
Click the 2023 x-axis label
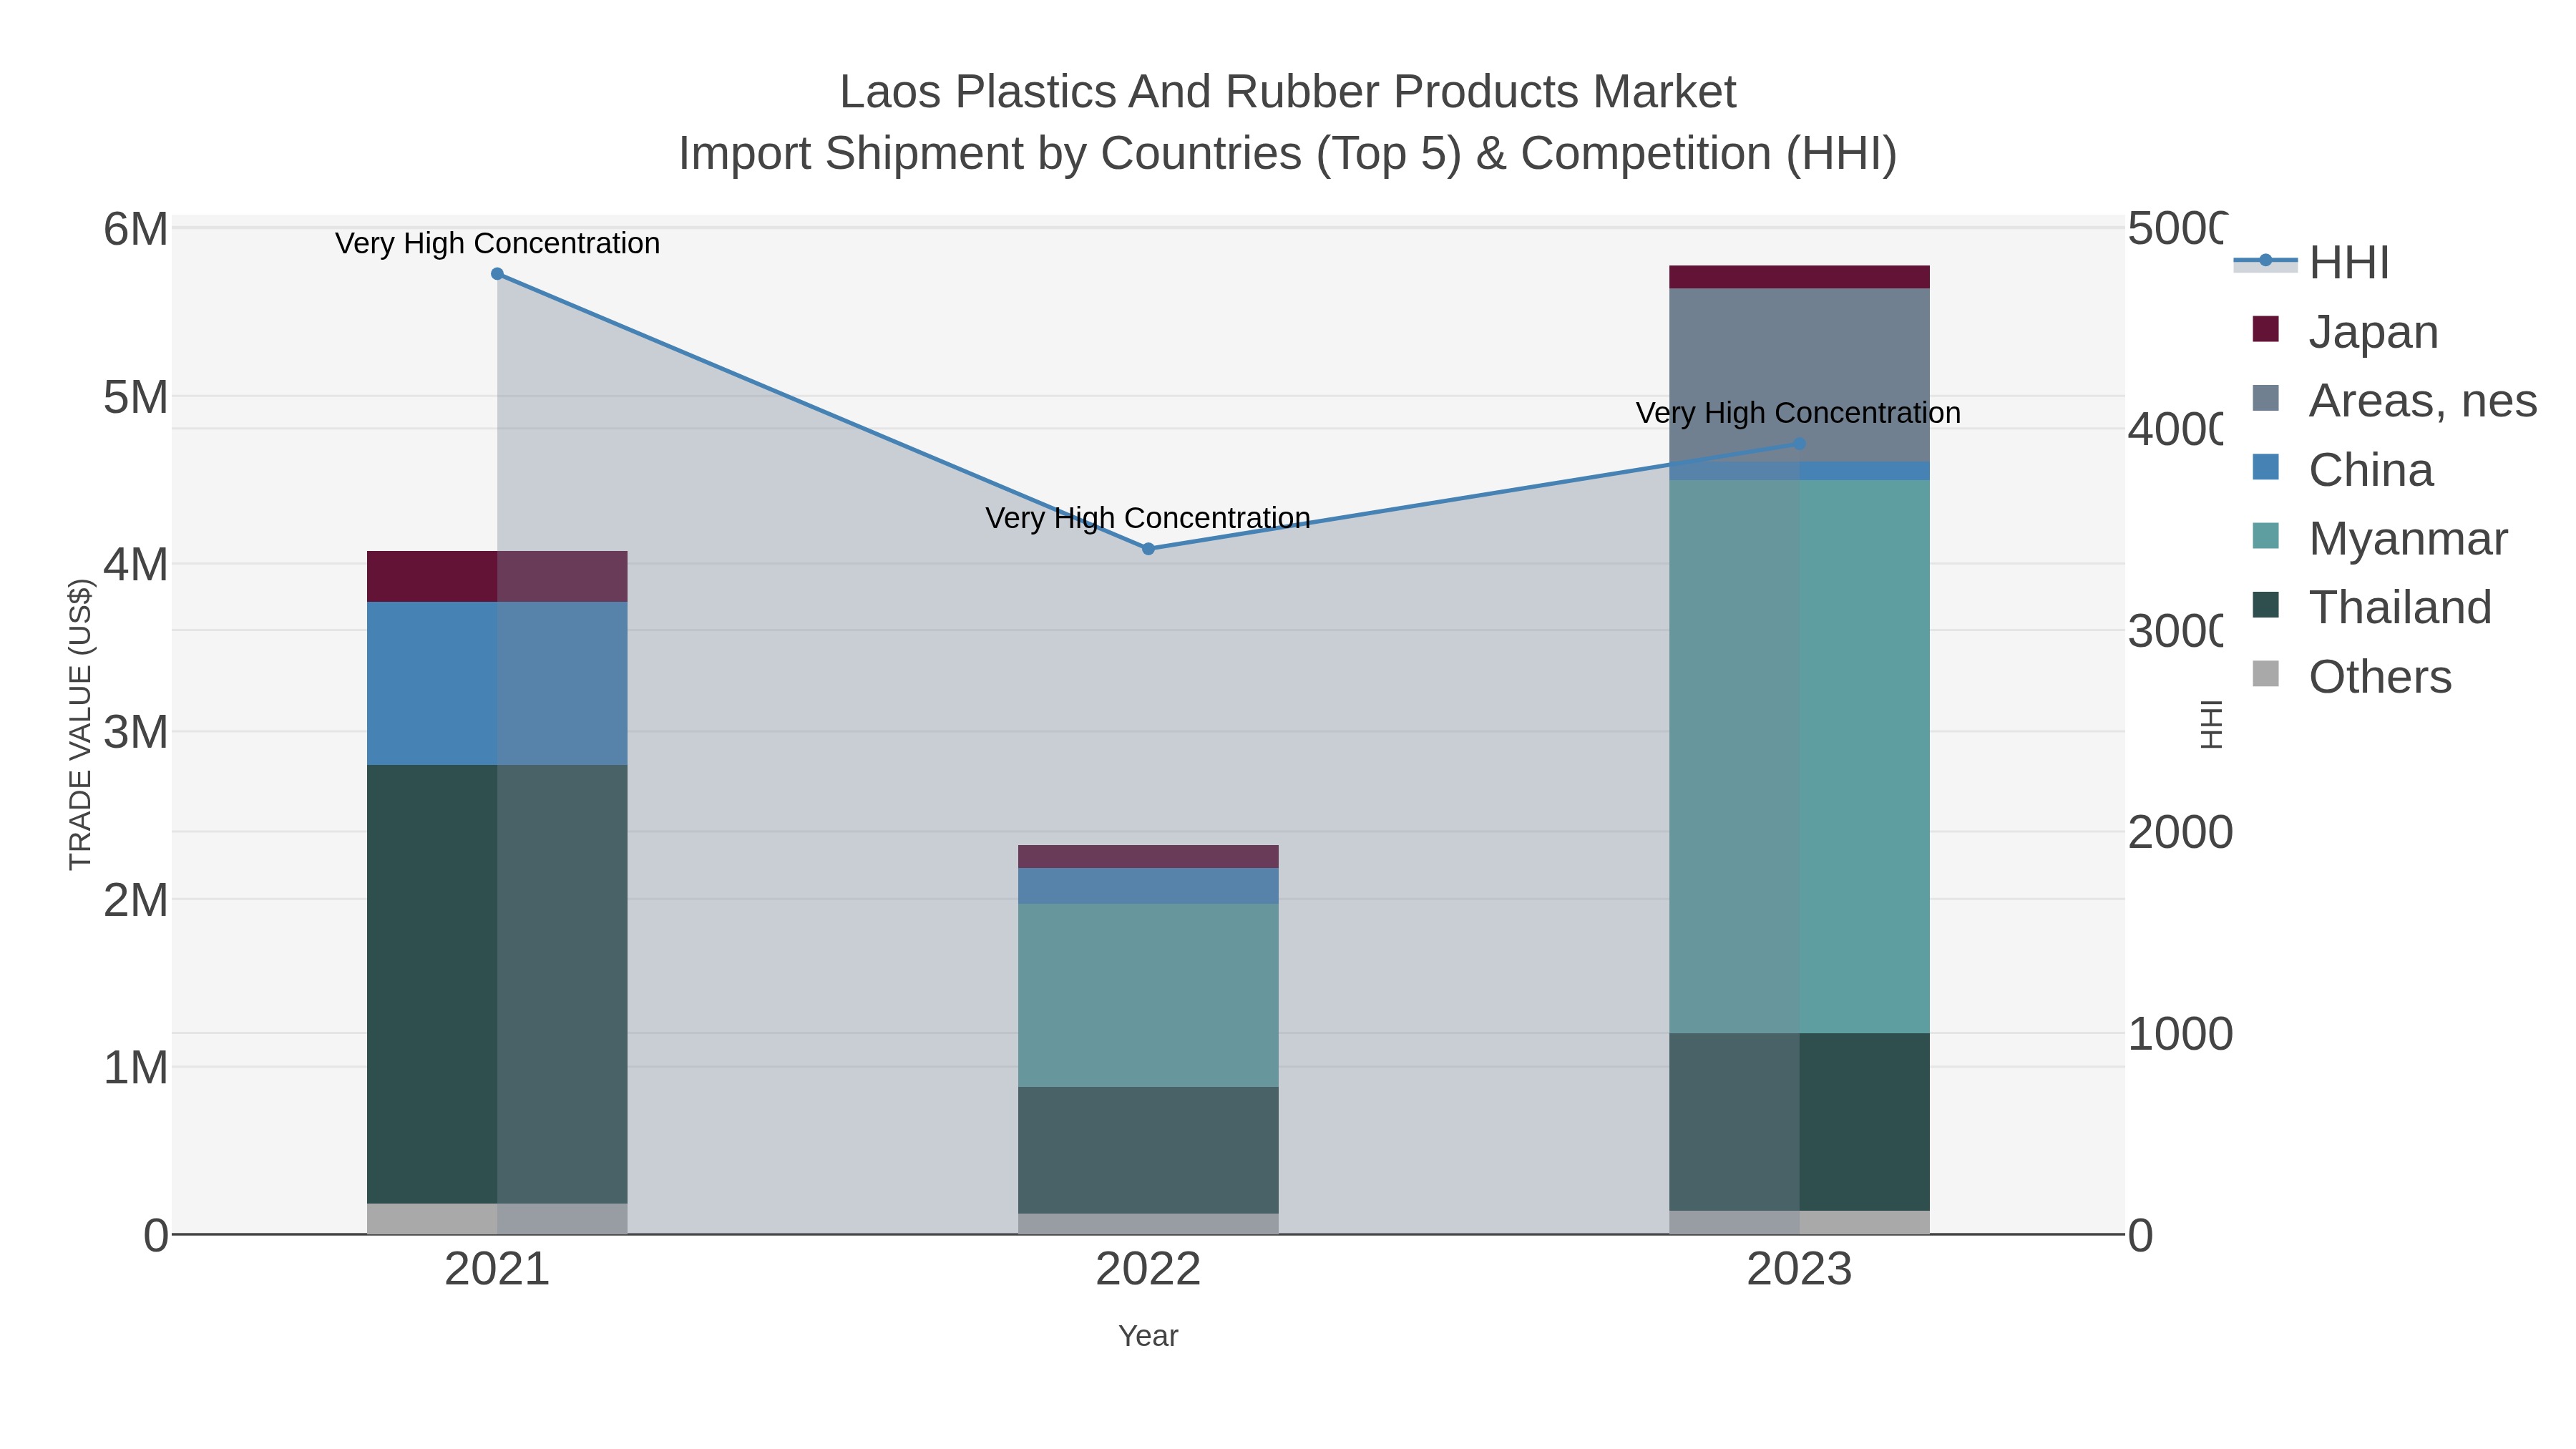[1799, 1270]
